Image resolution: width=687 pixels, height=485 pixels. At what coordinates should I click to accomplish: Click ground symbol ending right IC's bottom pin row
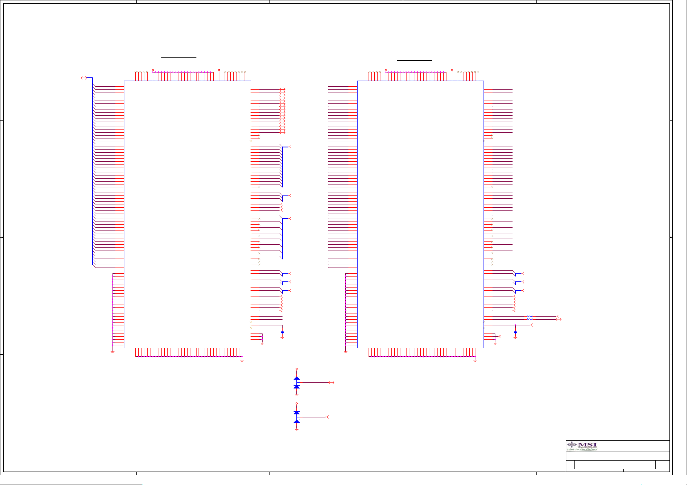pos(475,360)
